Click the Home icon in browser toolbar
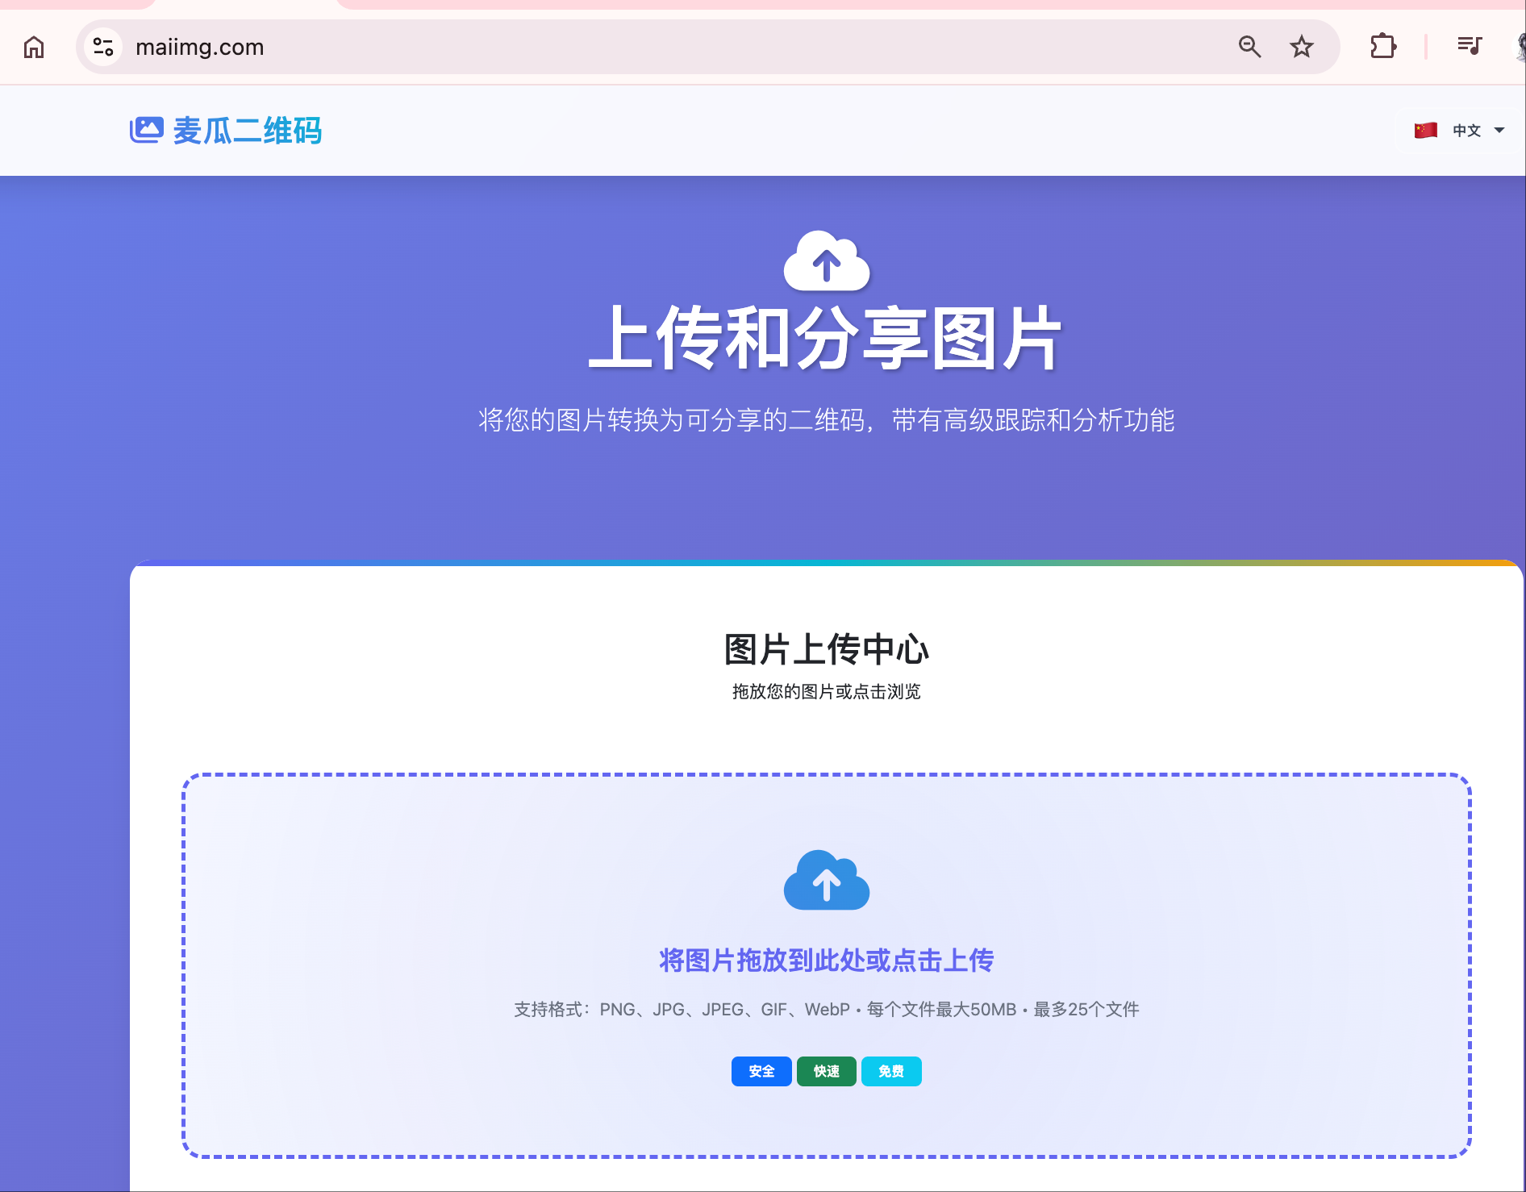 click(33, 47)
